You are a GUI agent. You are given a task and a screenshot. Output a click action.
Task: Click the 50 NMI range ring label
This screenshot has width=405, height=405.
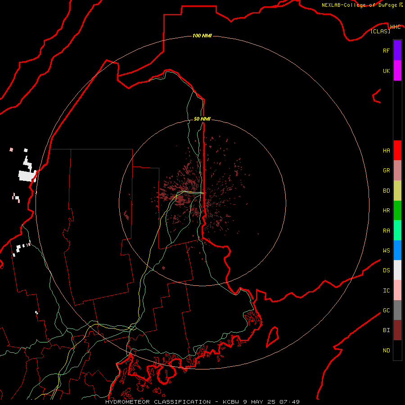click(x=202, y=119)
